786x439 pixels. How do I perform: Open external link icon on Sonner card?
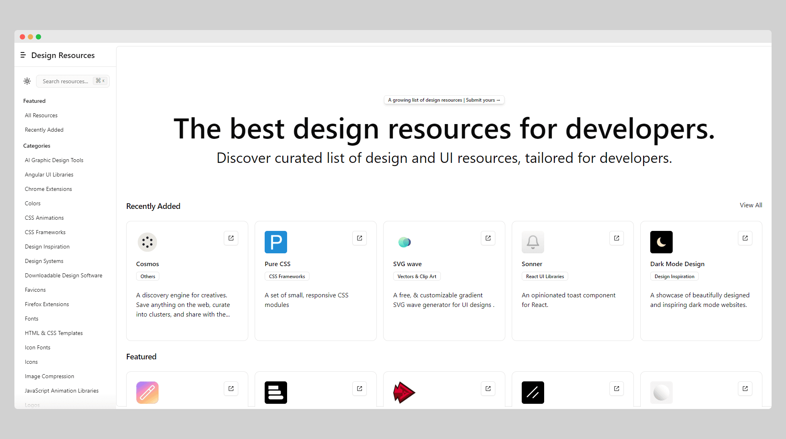[x=617, y=238]
